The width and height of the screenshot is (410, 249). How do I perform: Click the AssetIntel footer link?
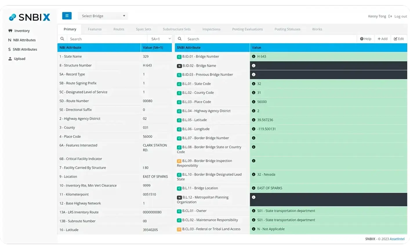397,239
